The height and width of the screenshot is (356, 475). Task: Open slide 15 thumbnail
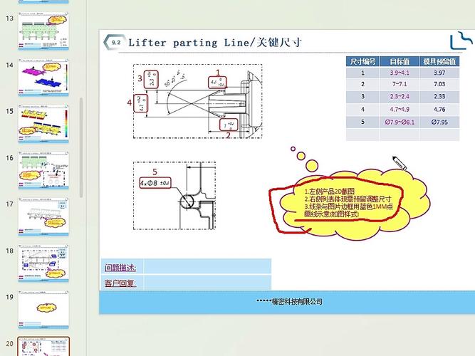pos(43,124)
